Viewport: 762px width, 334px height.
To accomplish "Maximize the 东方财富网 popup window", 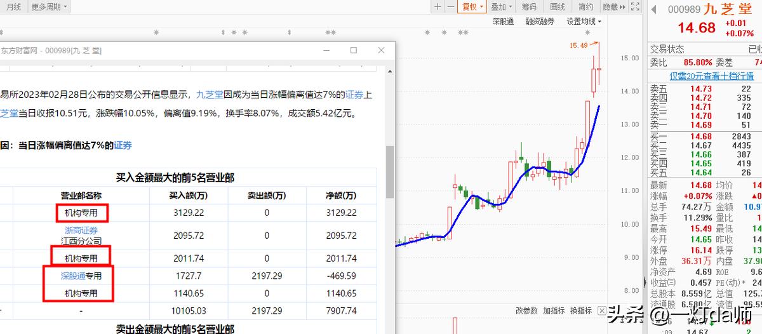I will tap(354, 50).
